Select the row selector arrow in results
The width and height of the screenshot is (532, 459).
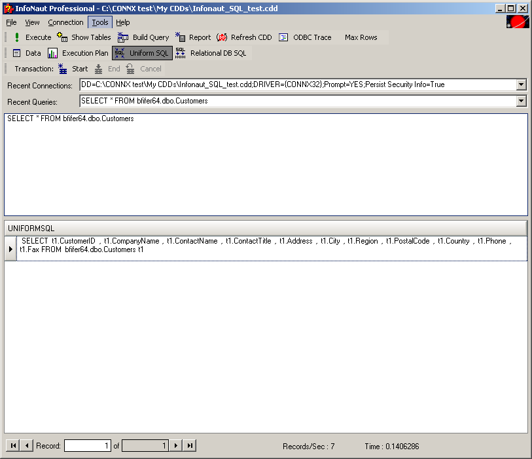[10, 249]
